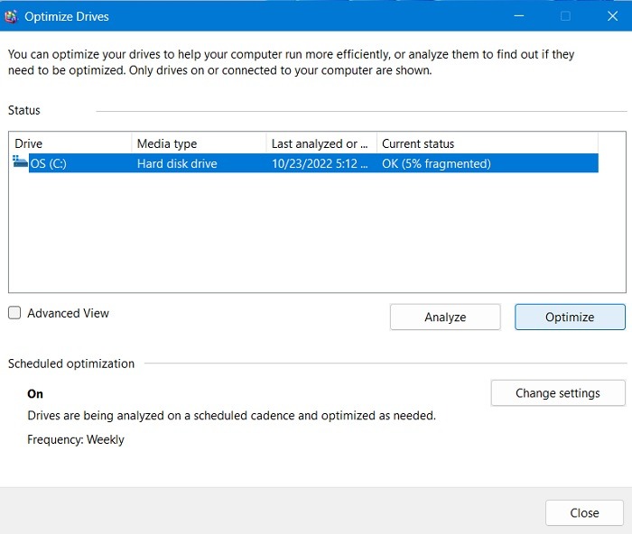Screen dimensions: 632x534
Task: Open Change settings for scheduled optimization
Action: click(558, 393)
